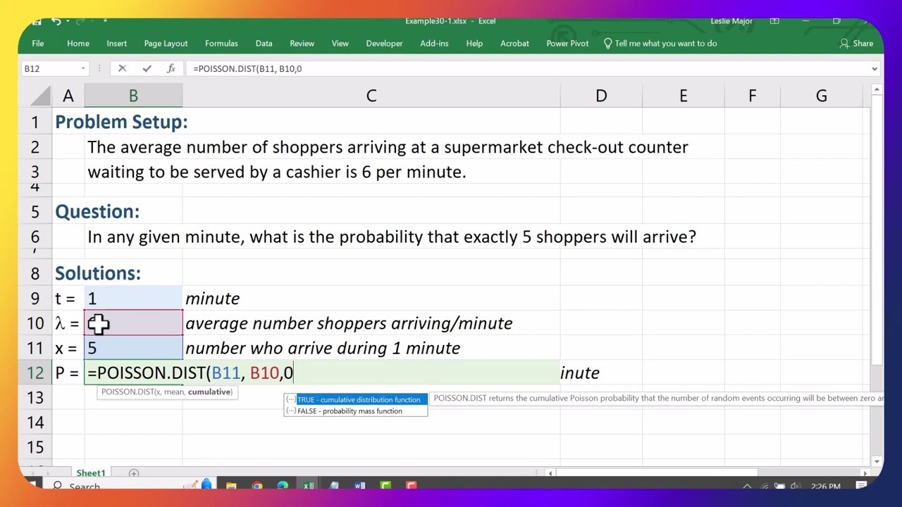Open Insert Function dialog via fx icon
Screen dimensions: 902x507
(x=171, y=68)
